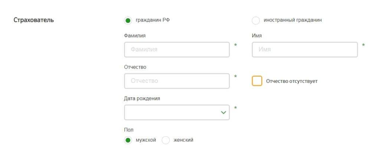Screen dimensions: 380x157
Task: Click the "Дата рождения" field label
Action: 142,98
